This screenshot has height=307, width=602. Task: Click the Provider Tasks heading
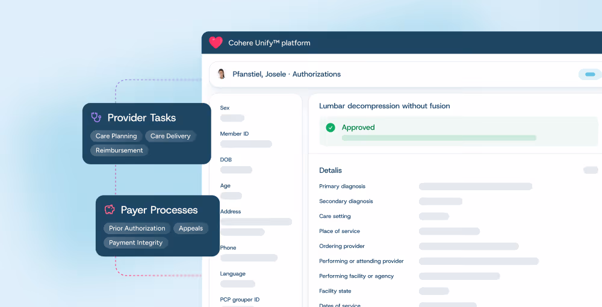(141, 118)
